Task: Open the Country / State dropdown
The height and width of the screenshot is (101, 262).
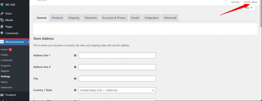Action: click(x=117, y=90)
